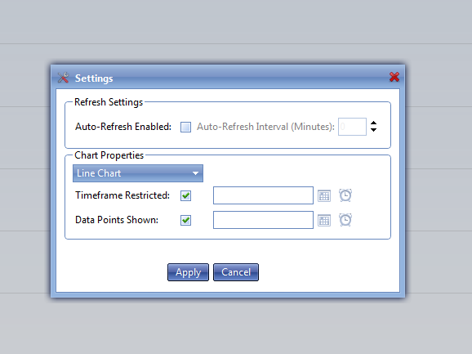Click the Auto-Refresh Interval (Minutes) label
This screenshot has height=354, width=472.
point(265,127)
